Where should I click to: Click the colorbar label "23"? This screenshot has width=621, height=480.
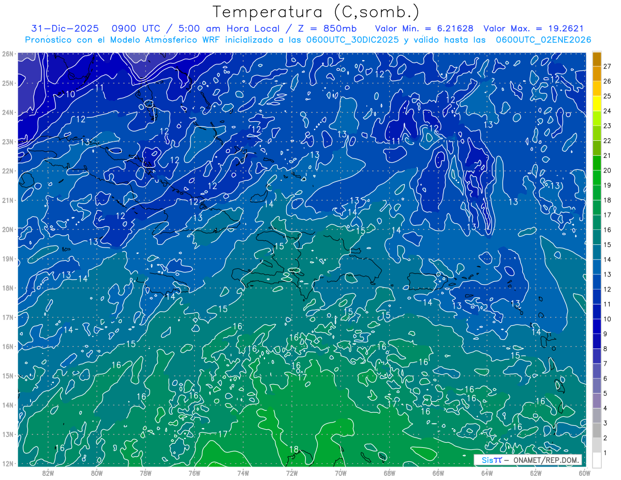pos(608,126)
